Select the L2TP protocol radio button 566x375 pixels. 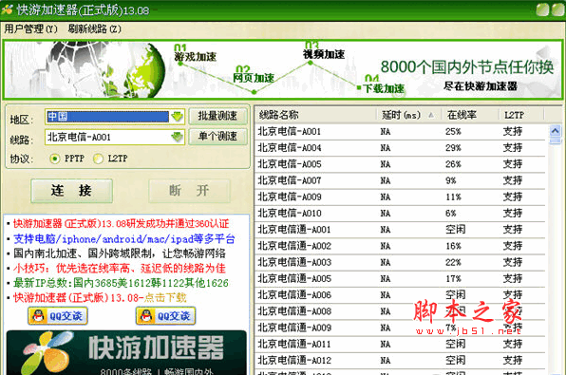tap(98, 159)
